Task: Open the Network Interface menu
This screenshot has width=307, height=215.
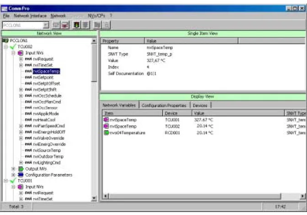Action: pos(30,16)
